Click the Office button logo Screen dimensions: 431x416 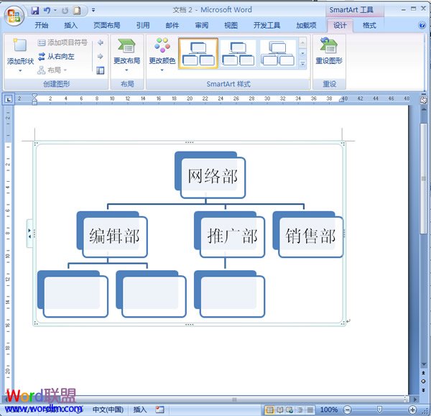coord(13,14)
